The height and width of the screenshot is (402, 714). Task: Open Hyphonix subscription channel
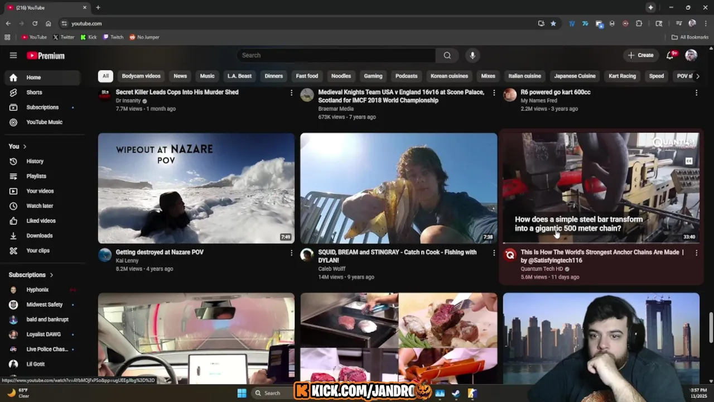(42, 290)
